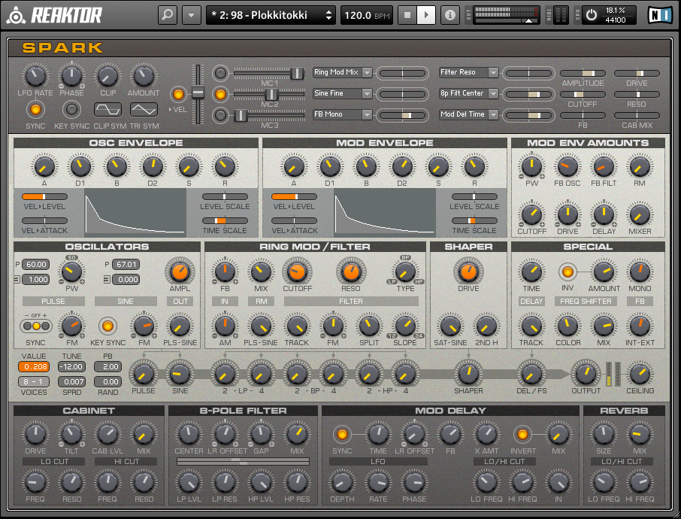
Task: Open the info hints icon
Action: pyautogui.click(x=450, y=15)
